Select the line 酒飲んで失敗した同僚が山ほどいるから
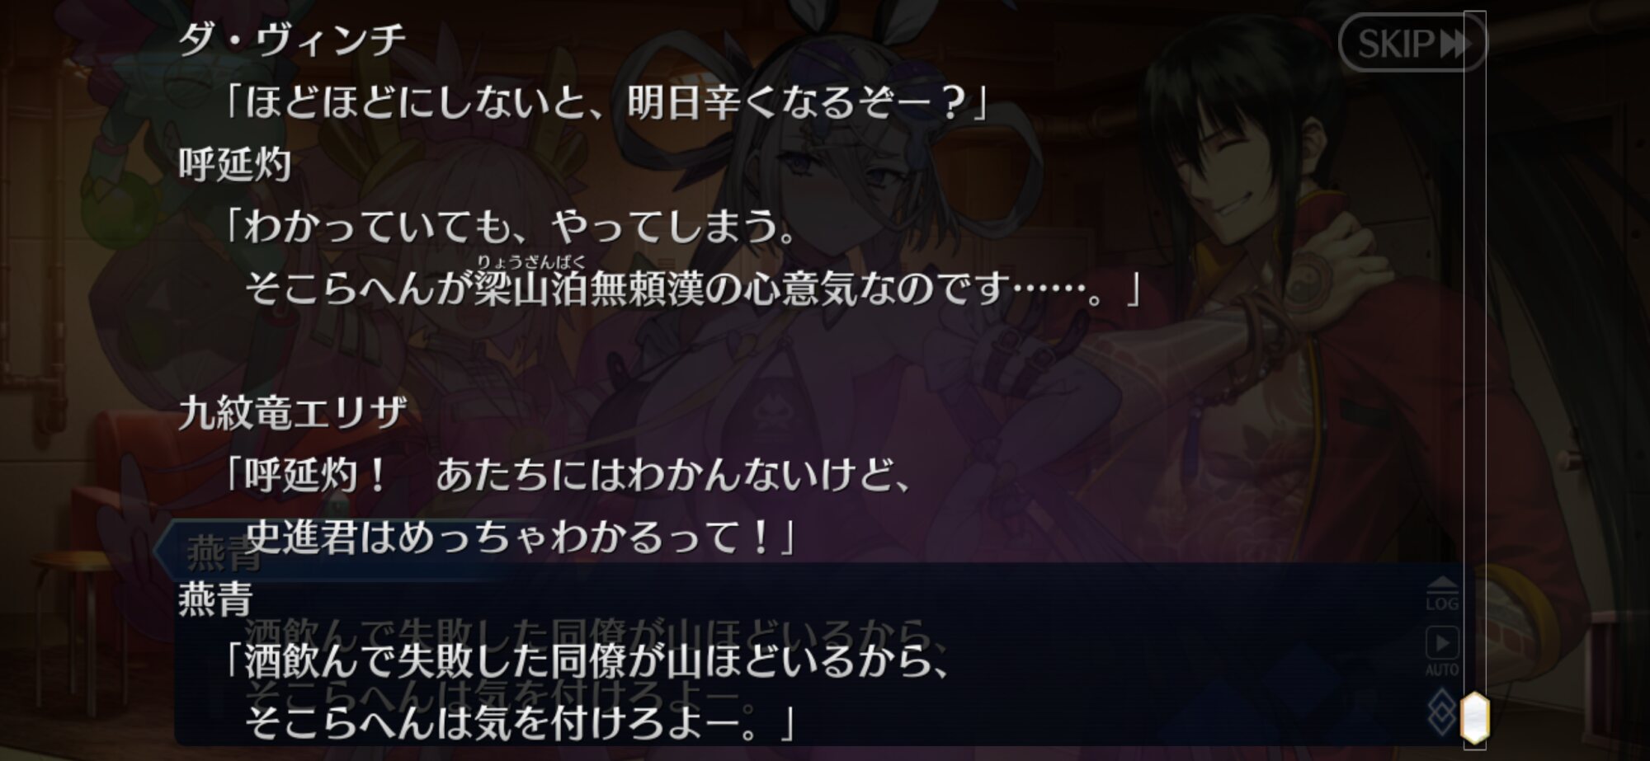Image resolution: width=1650 pixels, height=761 pixels. 587,661
